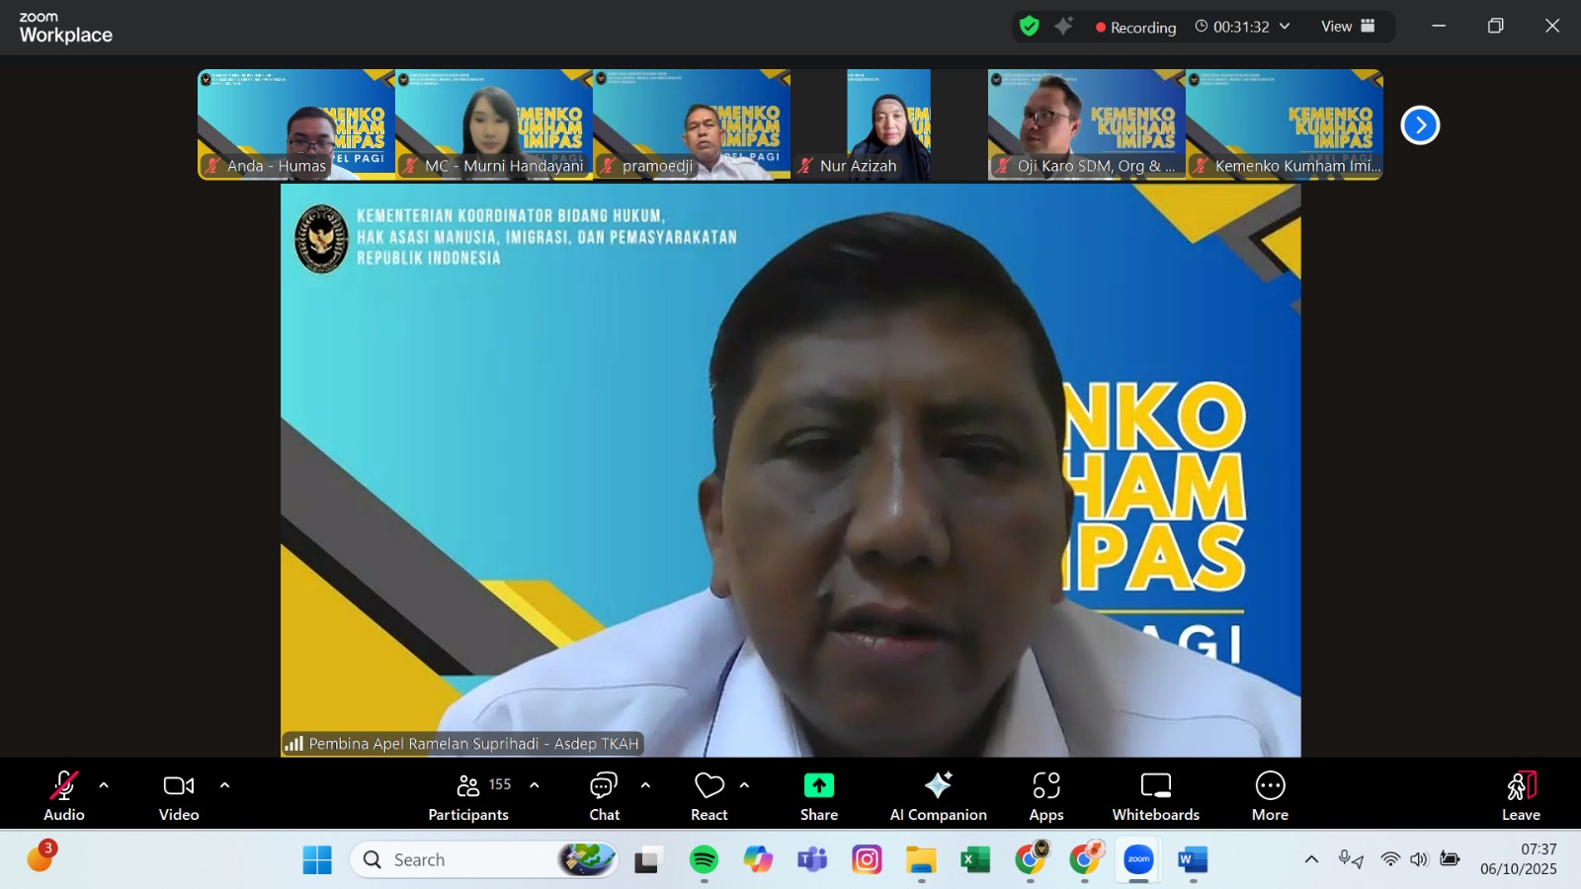Image resolution: width=1581 pixels, height=889 pixels.
Task: Open AI Companion
Action: point(938,795)
